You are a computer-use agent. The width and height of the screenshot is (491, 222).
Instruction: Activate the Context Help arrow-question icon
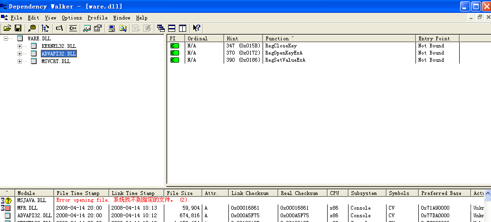tap(197, 28)
